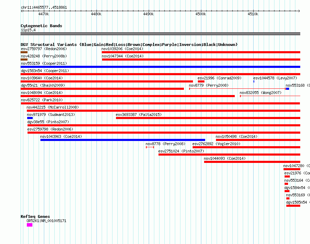Screen dimensions: 310x244
Task: Click dgv1583n54 (Cooper2011) label
Action: tap(45, 71)
